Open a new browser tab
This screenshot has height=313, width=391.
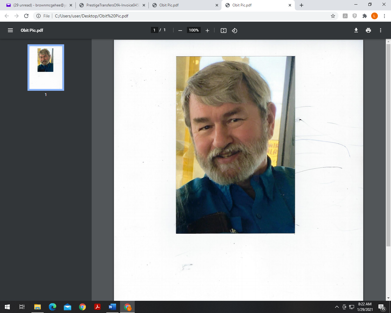click(x=301, y=5)
